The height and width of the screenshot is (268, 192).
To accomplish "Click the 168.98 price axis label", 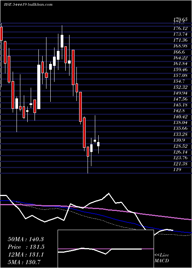I will 180,46.
